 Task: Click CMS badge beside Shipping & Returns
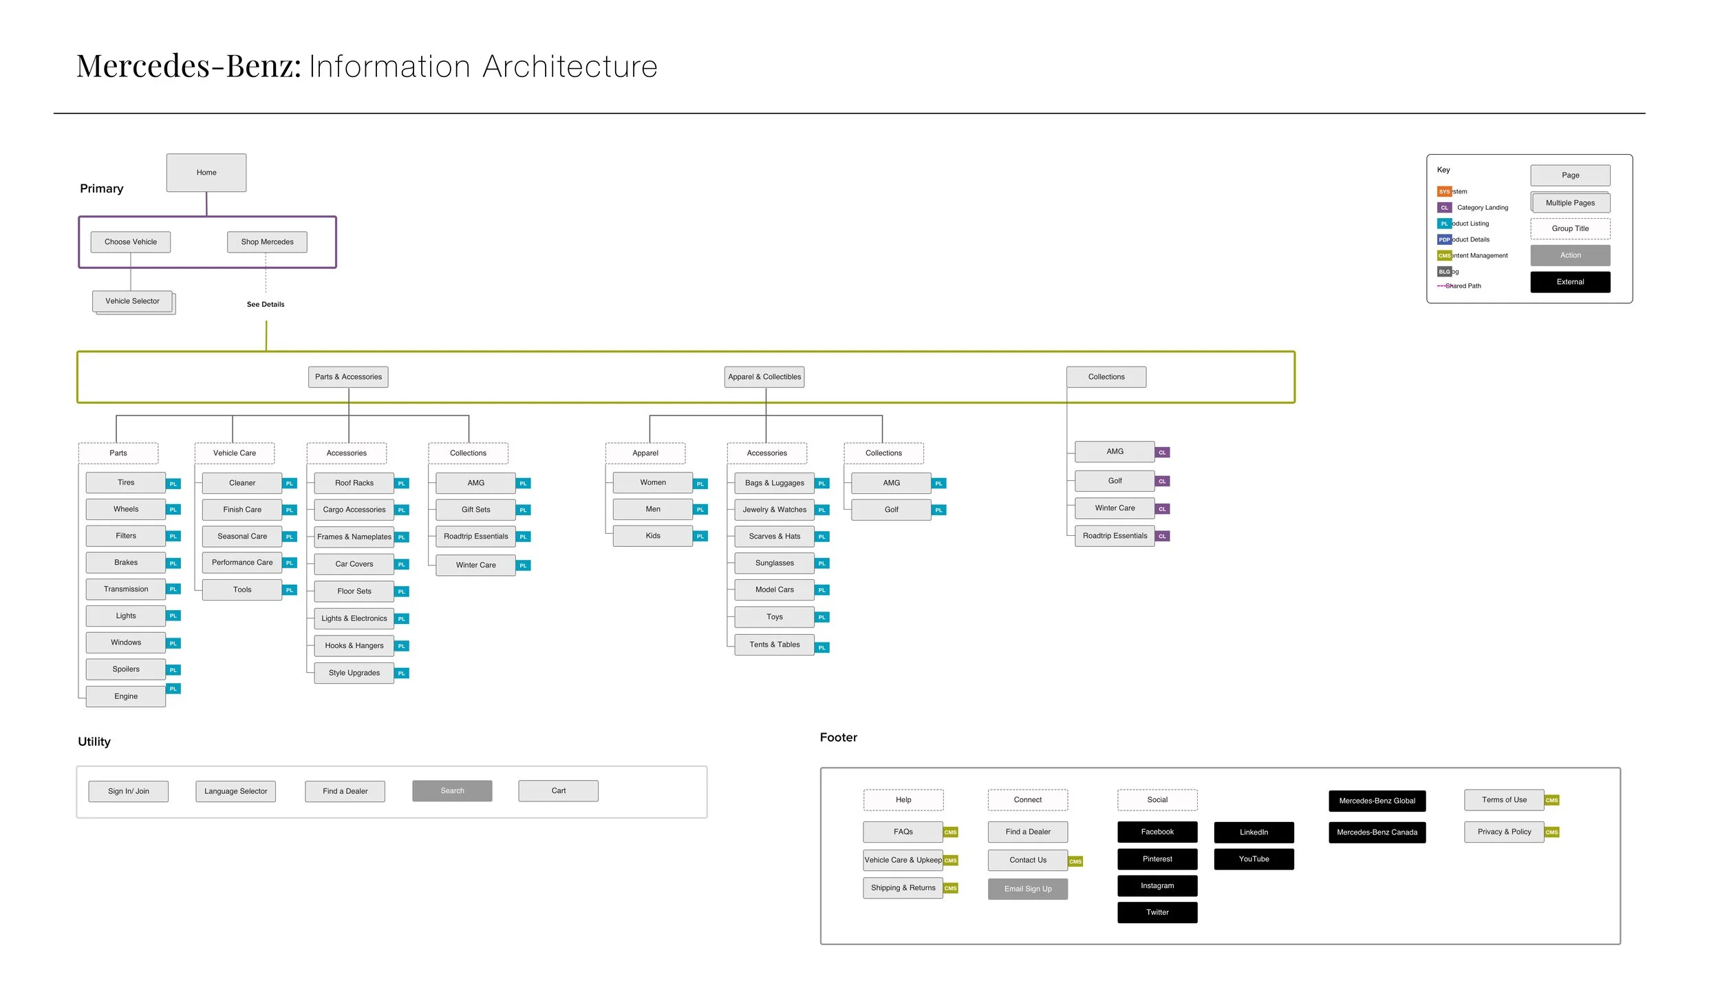click(951, 888)
